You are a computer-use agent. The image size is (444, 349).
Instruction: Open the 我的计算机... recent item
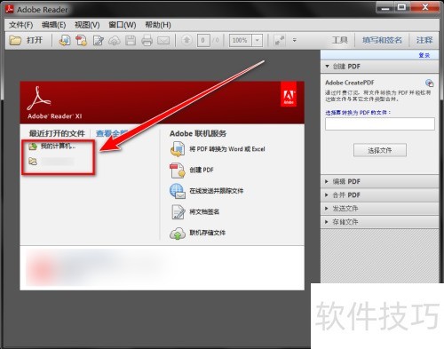[x=58, y=146]
